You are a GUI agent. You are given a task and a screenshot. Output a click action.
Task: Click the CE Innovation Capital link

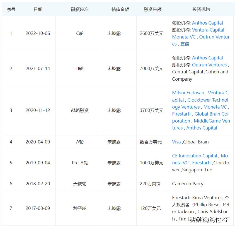pos(194,156)
